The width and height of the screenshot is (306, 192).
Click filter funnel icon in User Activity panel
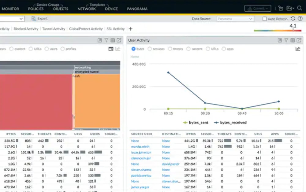tap(286, 40)
